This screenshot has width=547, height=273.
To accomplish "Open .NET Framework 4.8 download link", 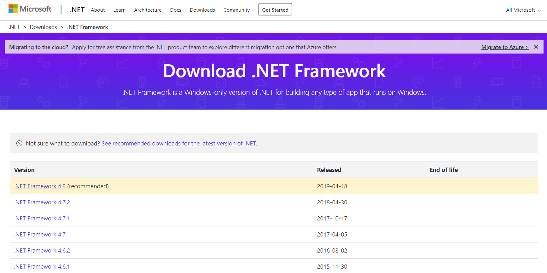I will coord(40,186).
